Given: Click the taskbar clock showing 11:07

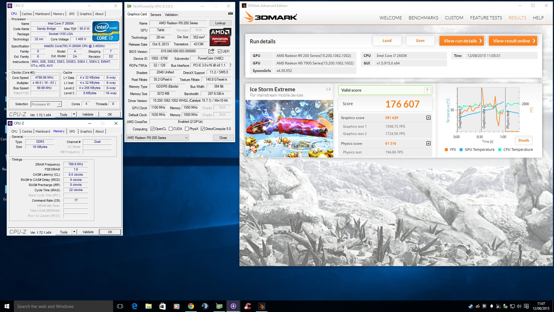Looking at the screenshot, I should click(x=541, y=306).
